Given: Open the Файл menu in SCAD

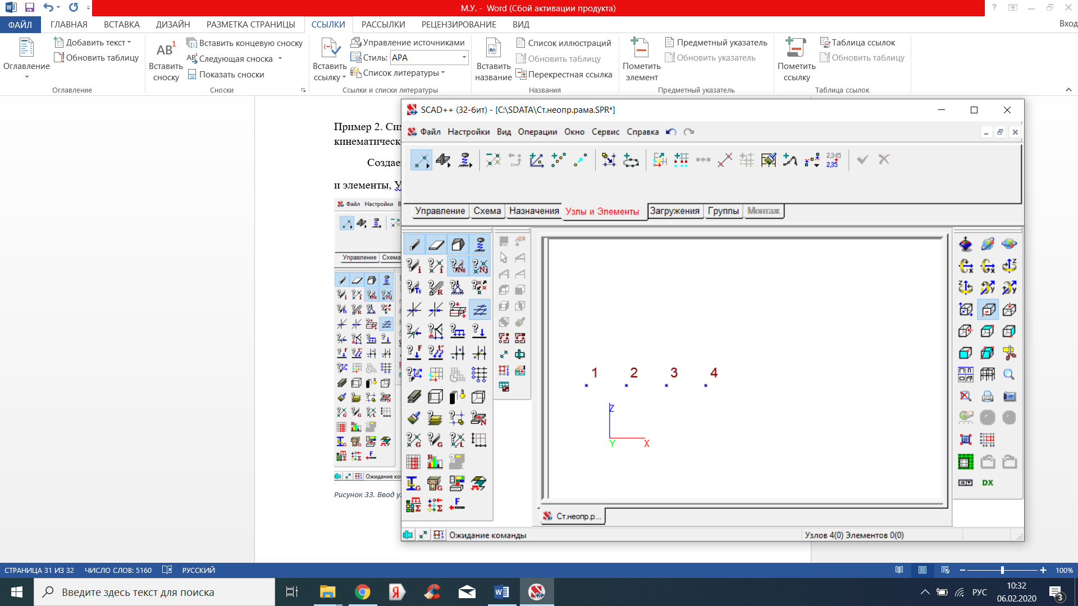Looking at the screenshot, I should (x=430, y=132).
